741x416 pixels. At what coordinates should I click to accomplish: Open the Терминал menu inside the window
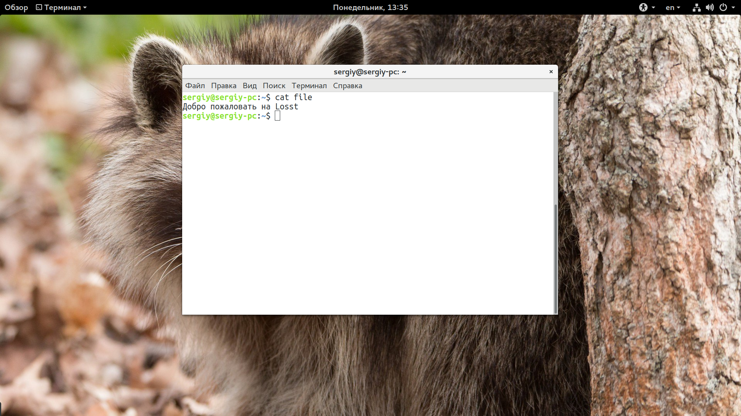pos(309,86)
